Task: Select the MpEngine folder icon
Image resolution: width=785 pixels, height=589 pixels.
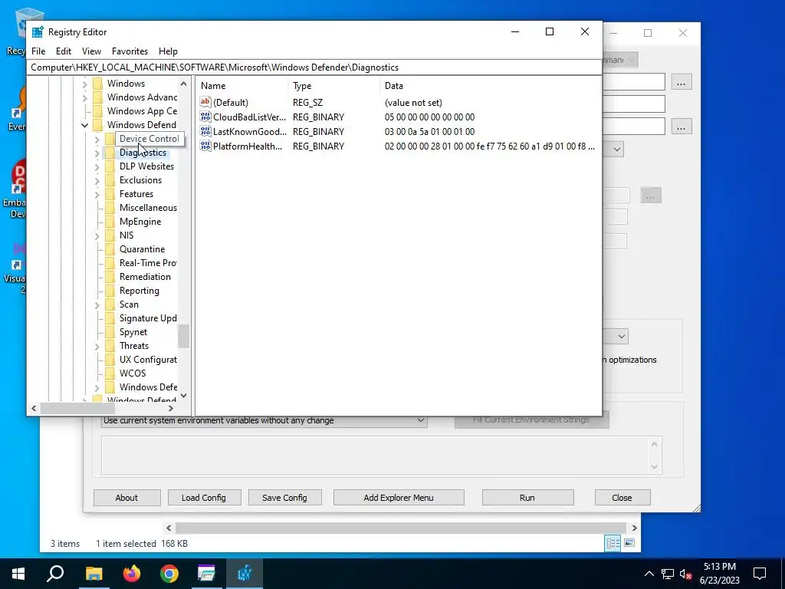Action: pos(110,222)
